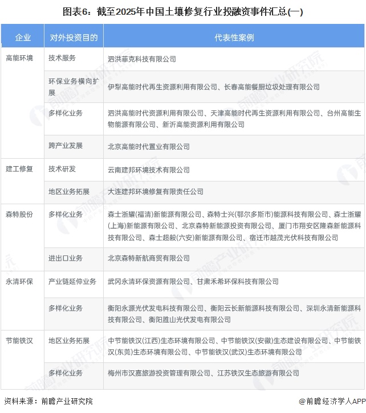Select the 北京高能时代置业有限公司 case cell

pyautogui.click(x=234, y=147)
